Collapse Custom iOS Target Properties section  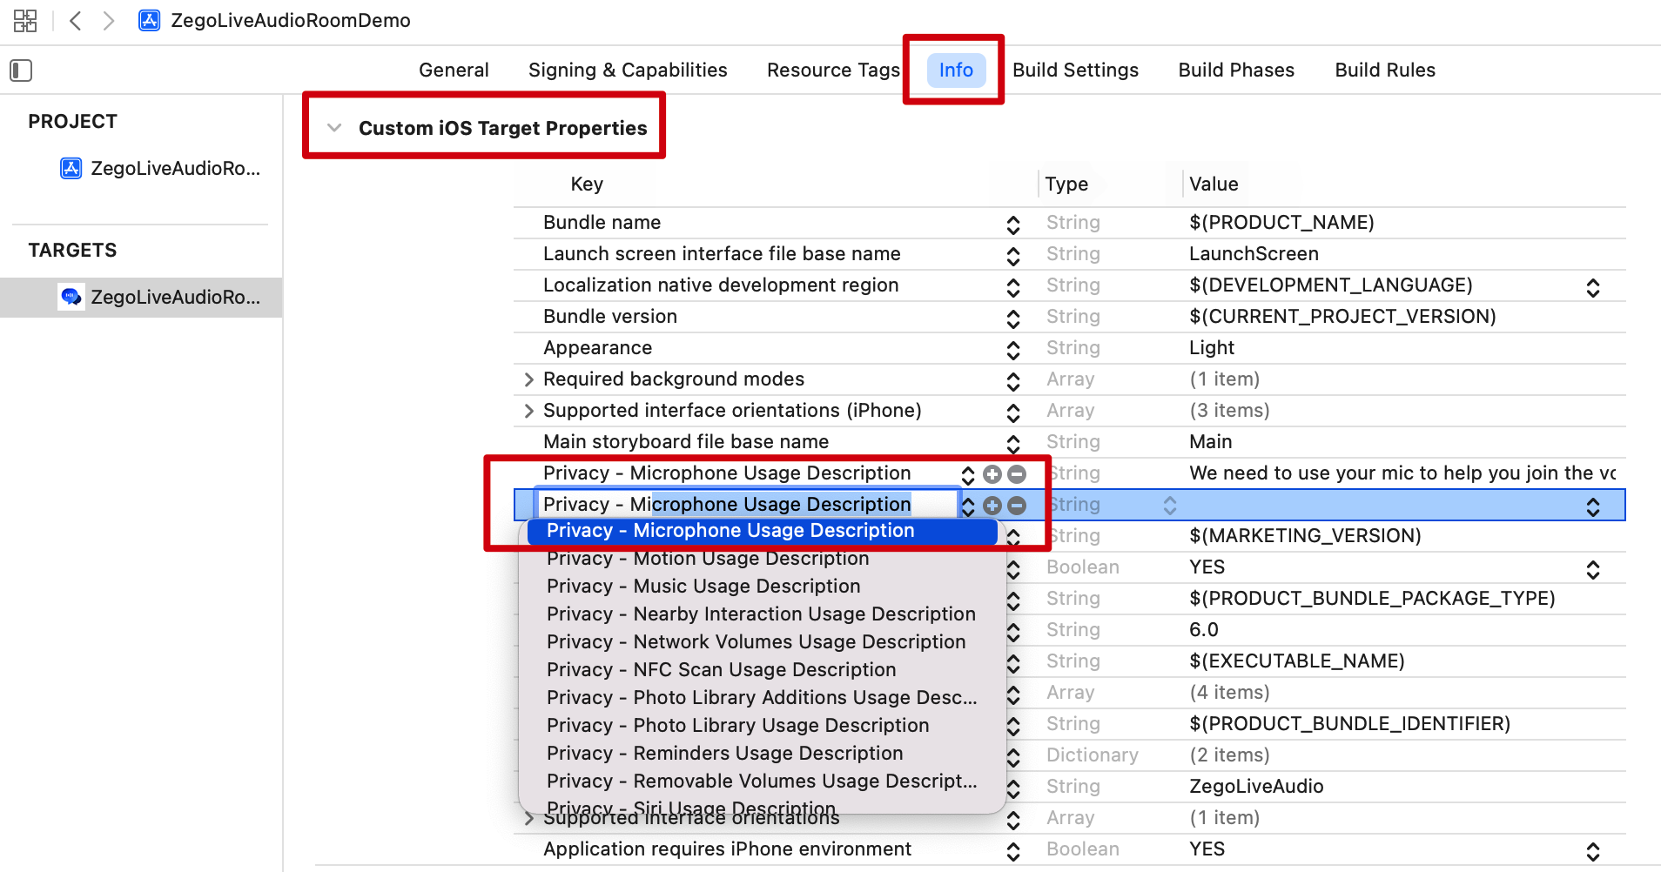(x=334, y=128)
